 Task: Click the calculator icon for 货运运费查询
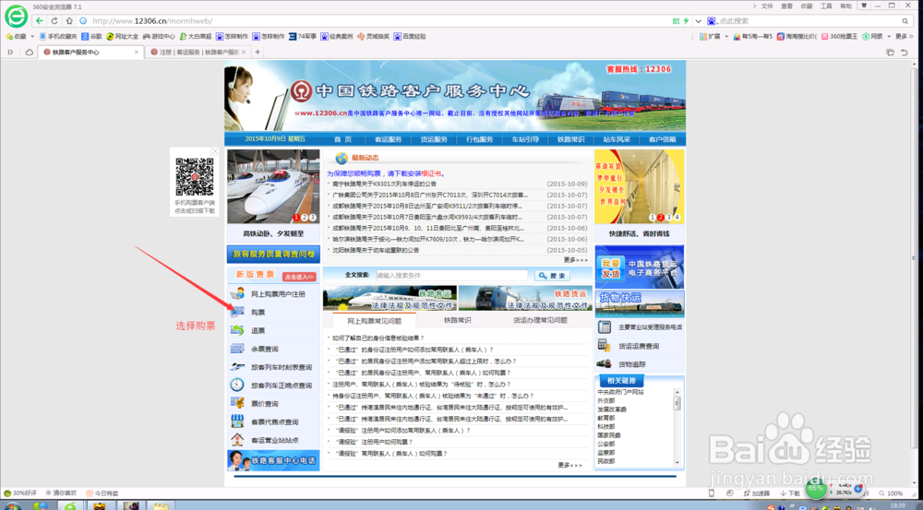click(x=604, y=345)
